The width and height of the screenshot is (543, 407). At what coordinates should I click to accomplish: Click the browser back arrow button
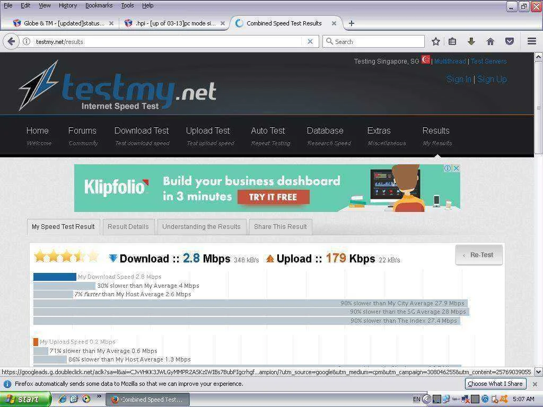click(11, 41)
